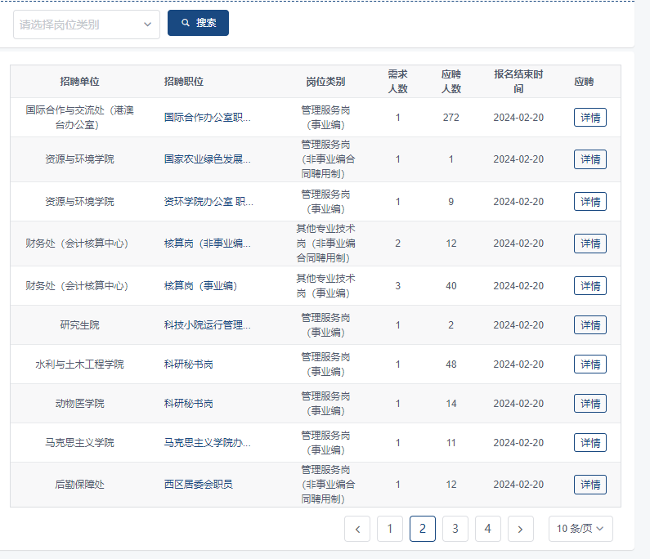650x559 pixels.
Task: Open 详情 for 资环学院办公室 position
Action: 589,201
